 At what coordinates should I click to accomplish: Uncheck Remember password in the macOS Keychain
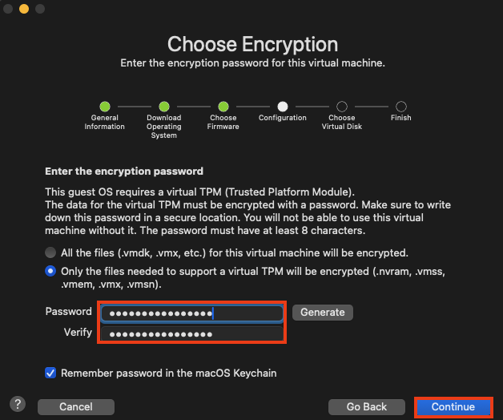coord(51,373)
